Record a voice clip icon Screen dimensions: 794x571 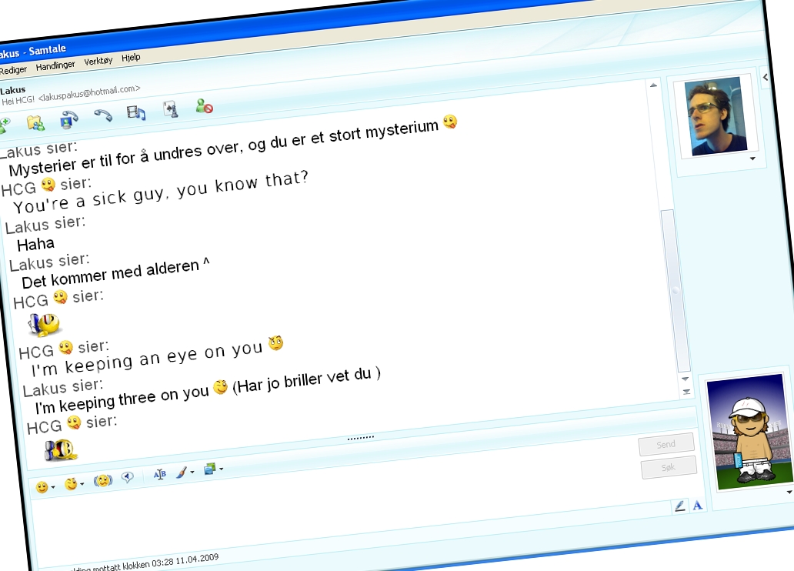pos(128,477)
